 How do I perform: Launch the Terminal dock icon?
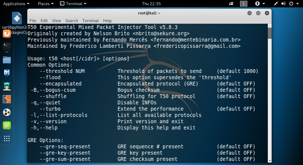7,47
